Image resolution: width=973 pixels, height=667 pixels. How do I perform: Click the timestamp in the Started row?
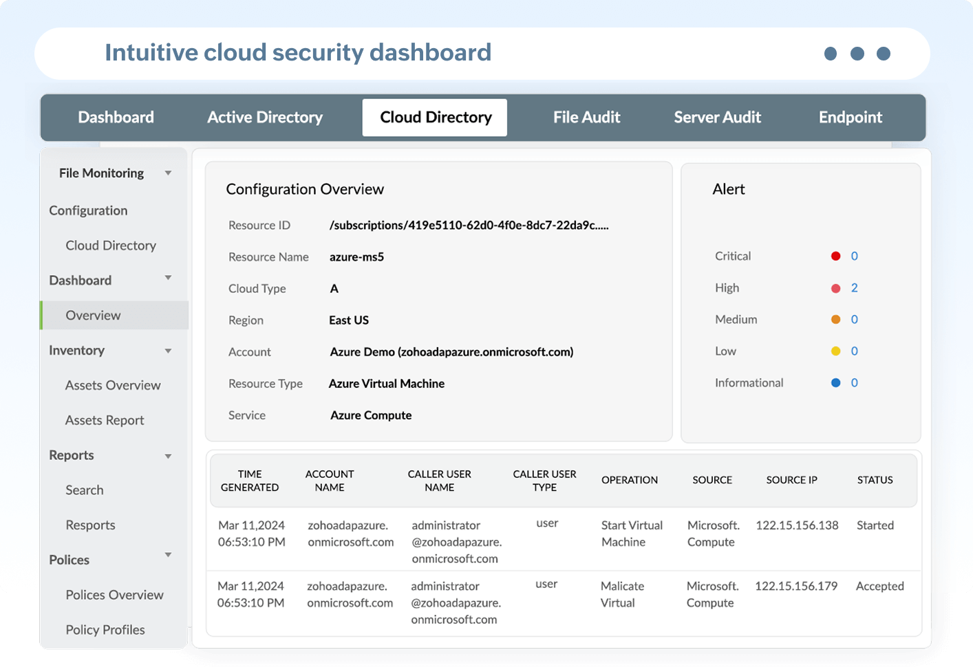251,534
